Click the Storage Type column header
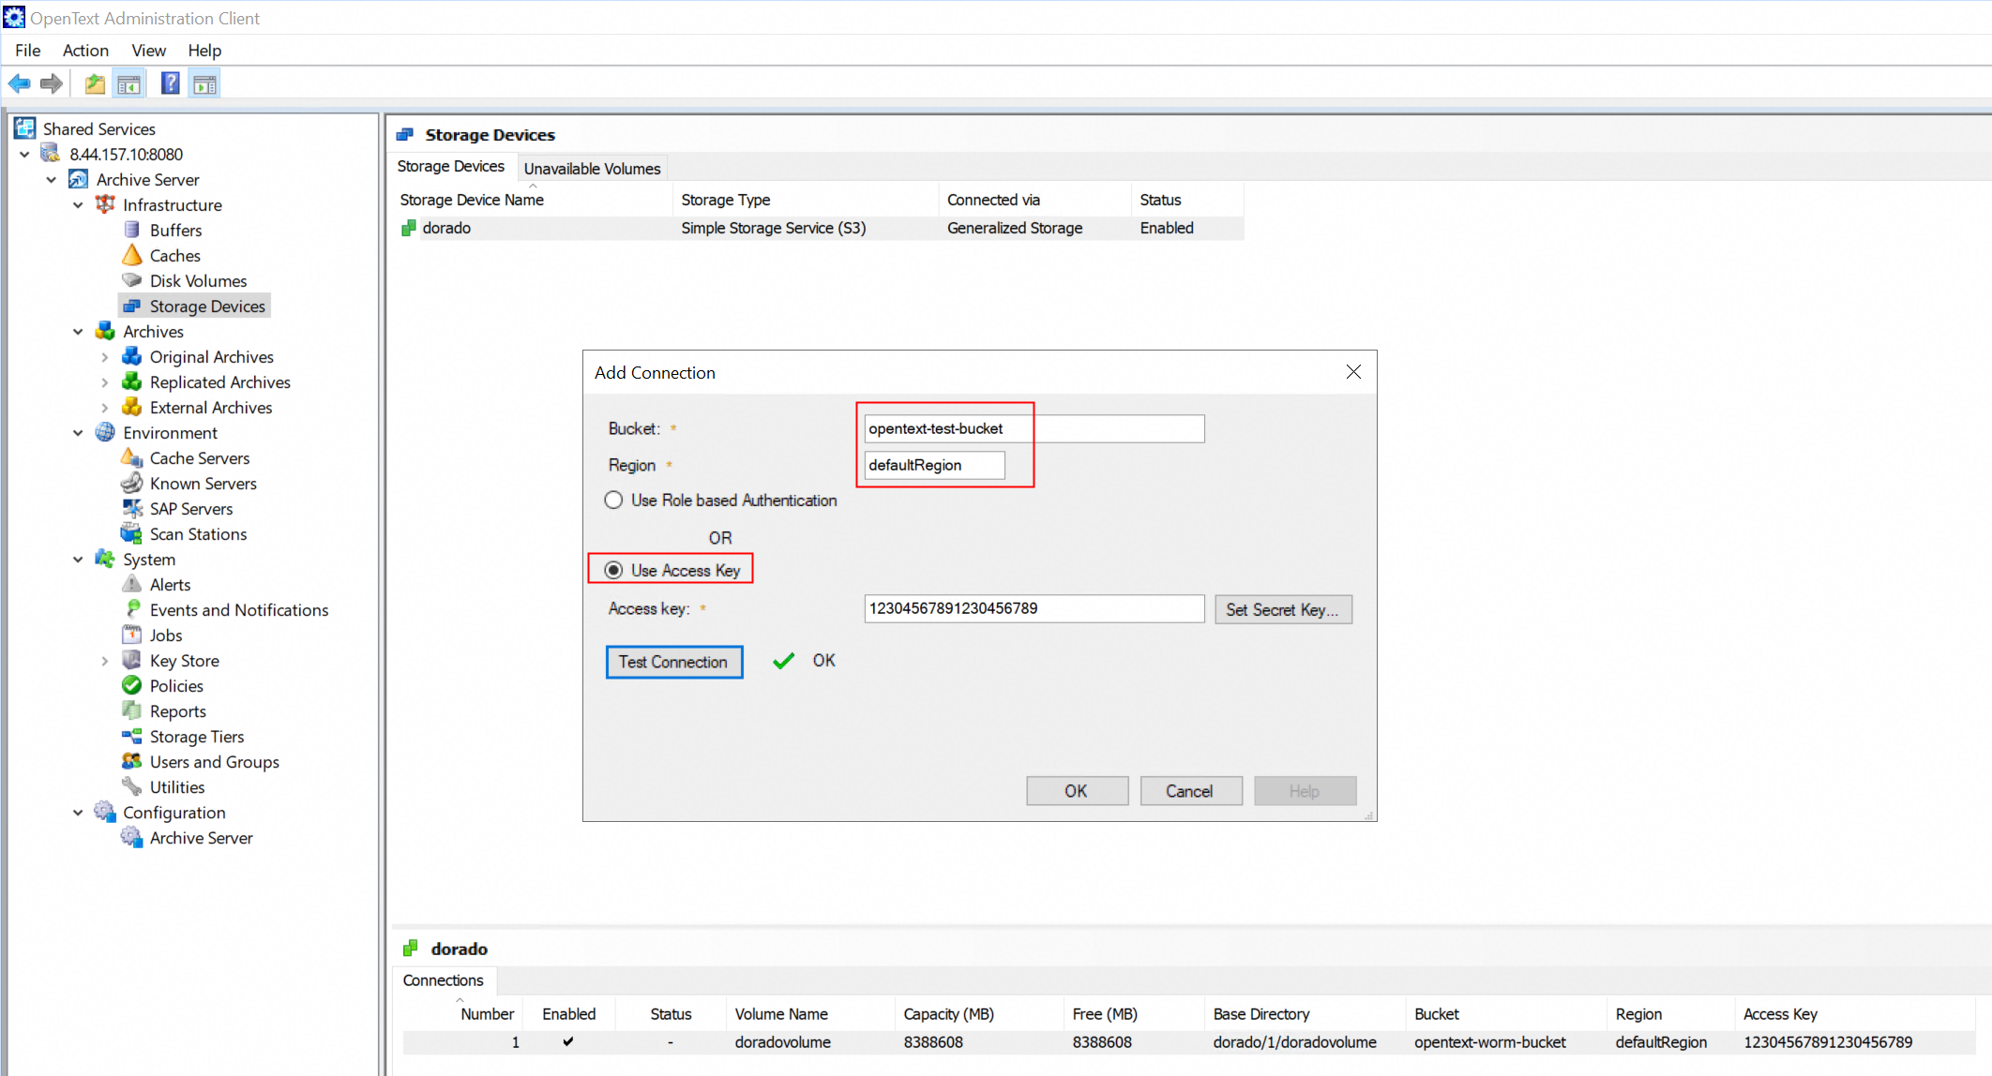The width and height of the screenshot is (1992, 1076). 806,200
